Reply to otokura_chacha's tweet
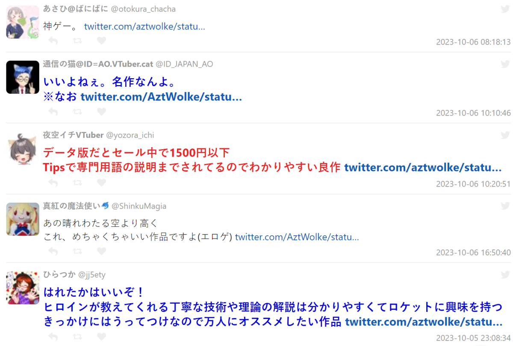Viewport: 513px width, 346px height. (x=53, y=41)
